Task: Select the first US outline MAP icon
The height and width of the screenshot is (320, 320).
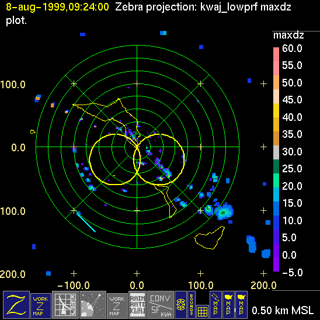Action: coord(228,305)
